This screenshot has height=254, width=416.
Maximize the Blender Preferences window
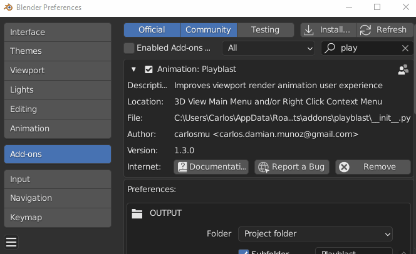tap(377, 7)
